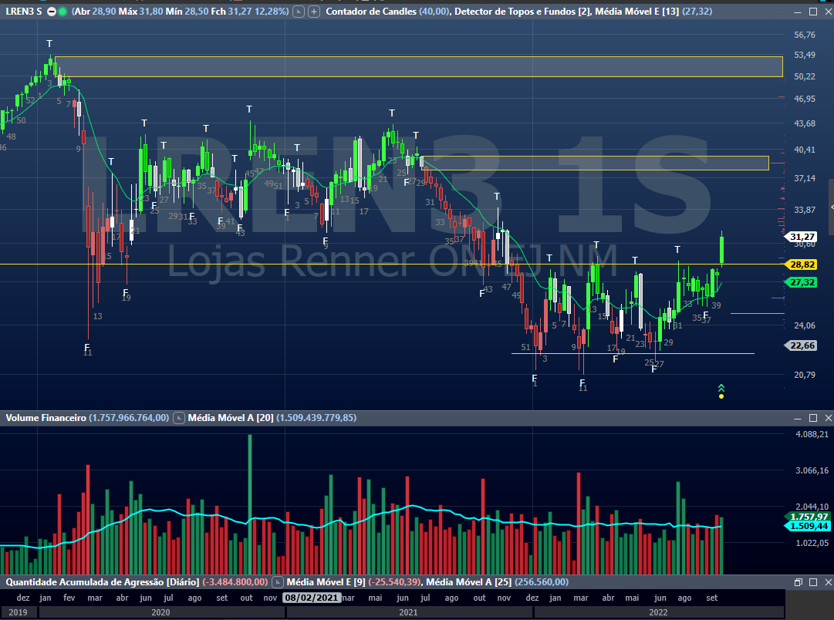Viewport: 834px width, 620px height.
Task: Click the 4.088,21 volume axis label
Action: tap(812, 434)
